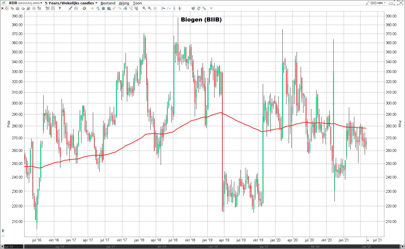Click the redo arrow icon

[x=120, y=8]
